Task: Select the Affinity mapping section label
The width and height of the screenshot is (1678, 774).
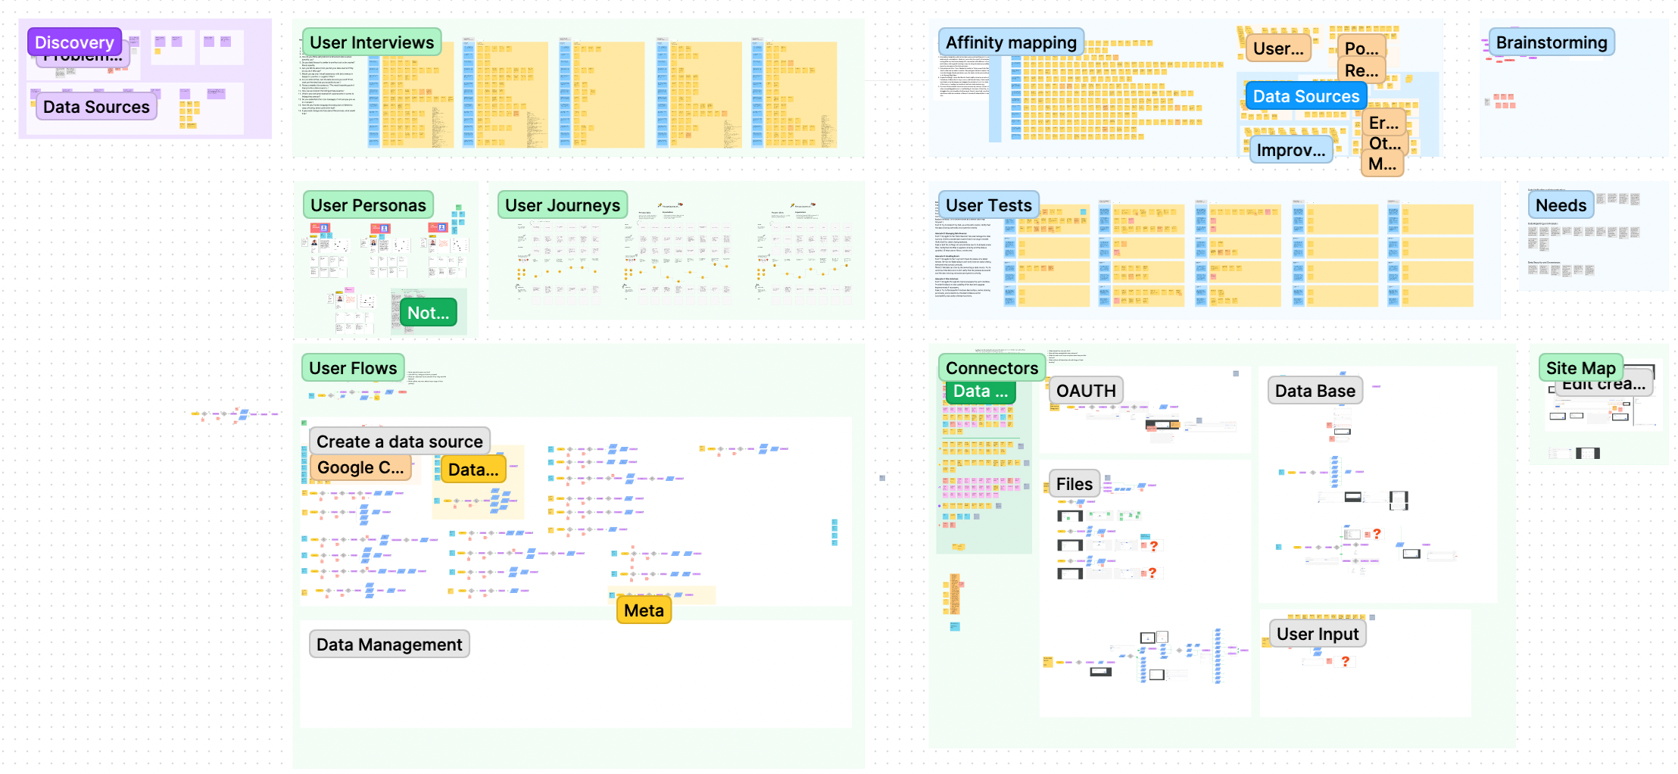Action: pos(1010,42)
